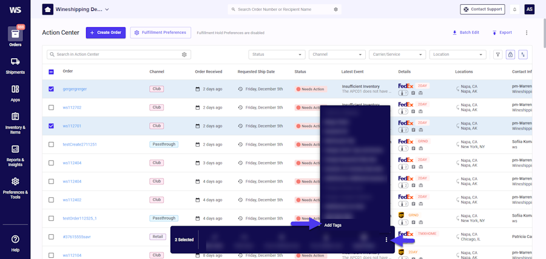Click the '2 Selected' label

(184, 240)
